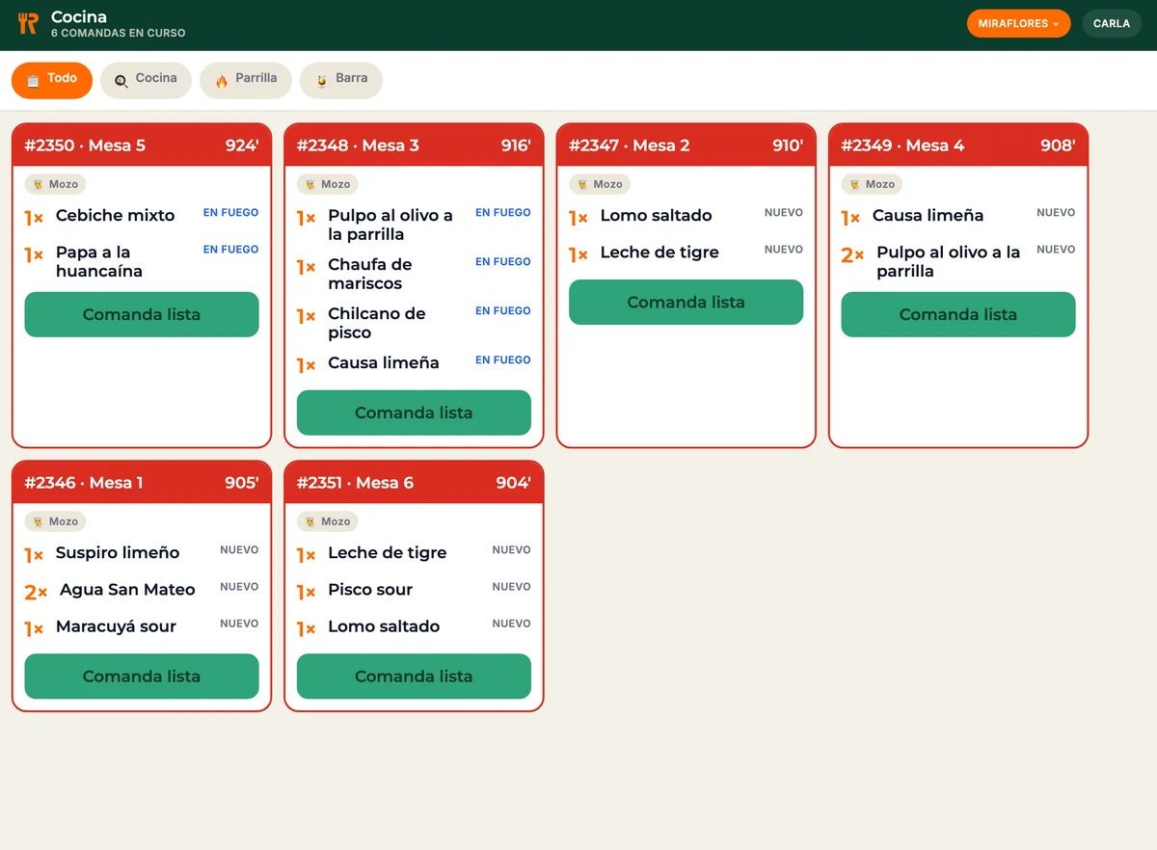
Task: Toggle Pisco sour NUEVO status on Mesa 6
Action: 511,587
